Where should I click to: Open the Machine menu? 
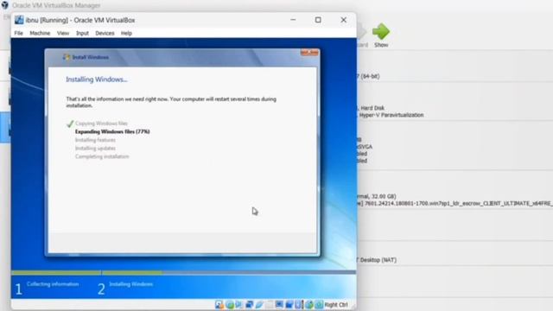click(x=40, y=33)
